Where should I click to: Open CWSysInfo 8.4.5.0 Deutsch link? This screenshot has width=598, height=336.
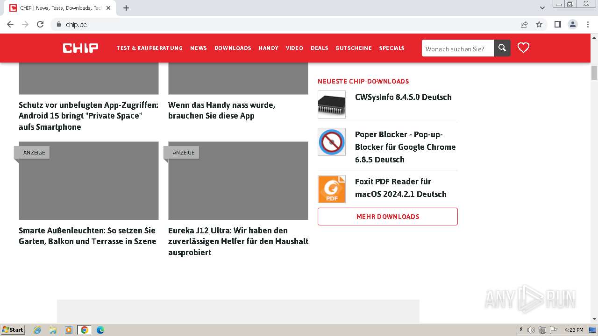click(403, 97)
